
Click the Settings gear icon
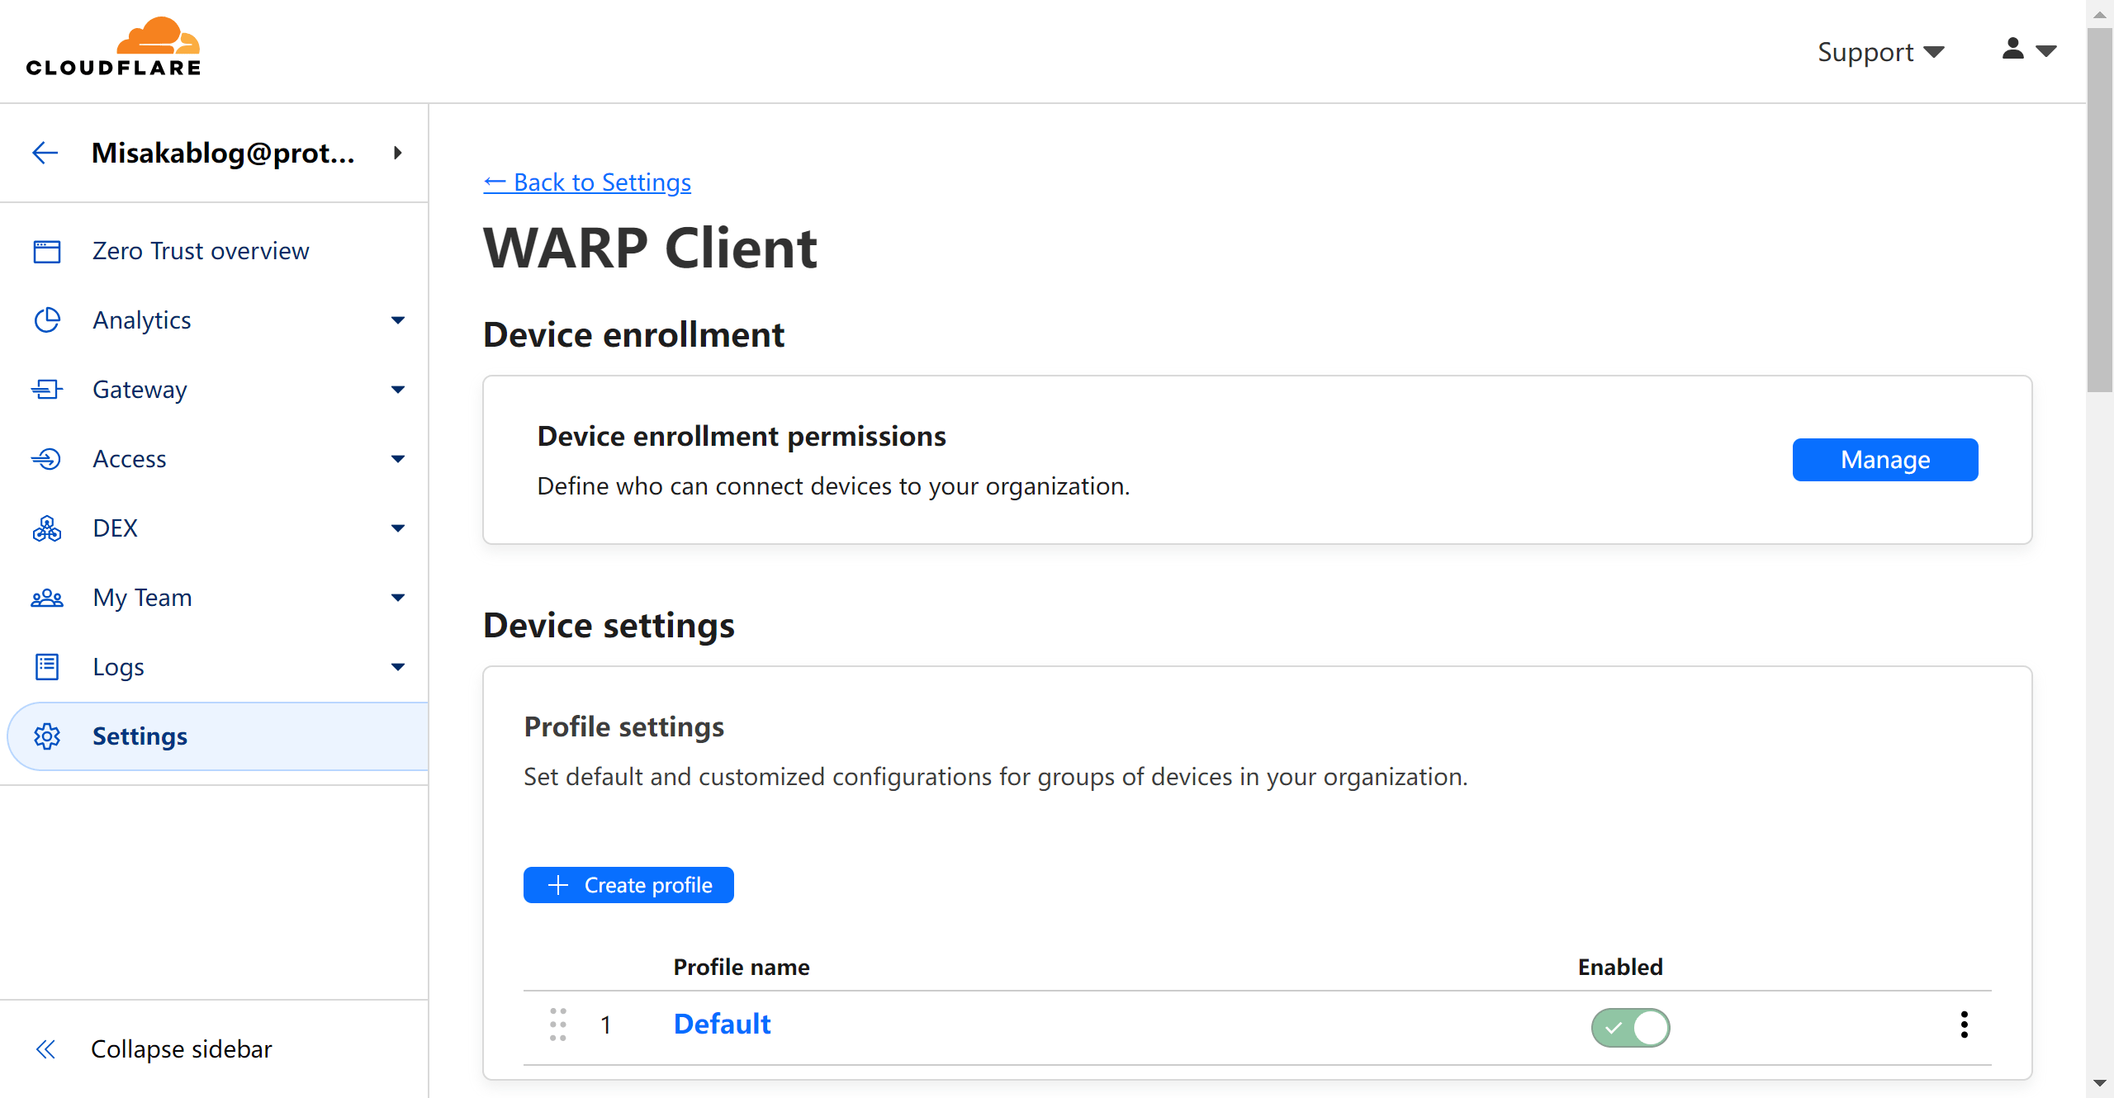(47, 736)
